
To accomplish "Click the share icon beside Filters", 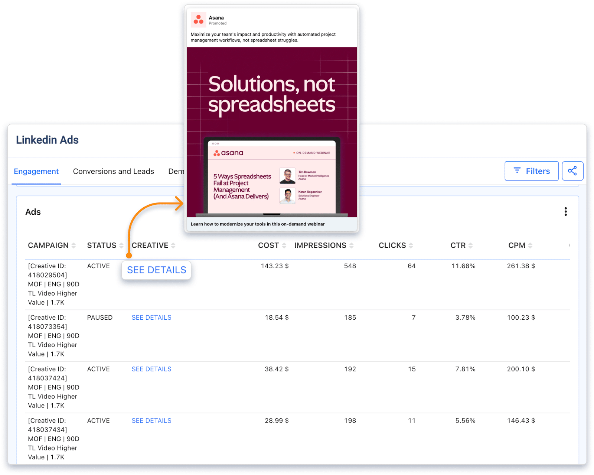I will point(573,171).
